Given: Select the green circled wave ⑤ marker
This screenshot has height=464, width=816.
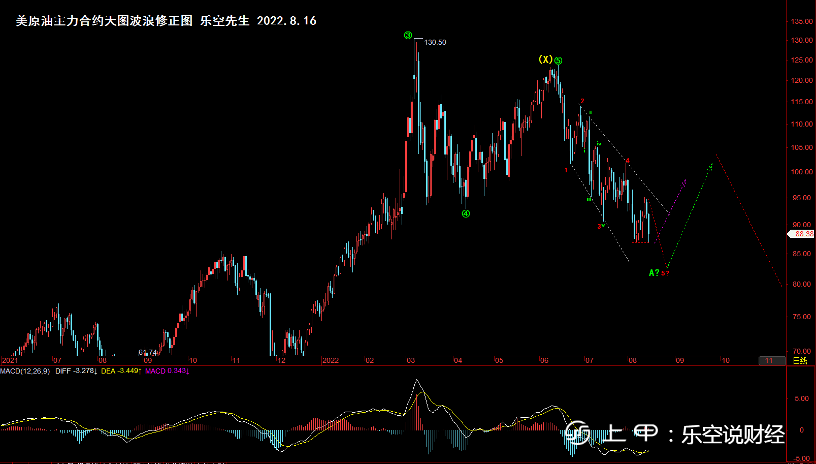Looking at the screenshot, I should [558, 61].
